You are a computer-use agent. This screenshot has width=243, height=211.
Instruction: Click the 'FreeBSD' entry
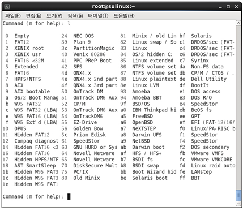click(x=143, y=116)
